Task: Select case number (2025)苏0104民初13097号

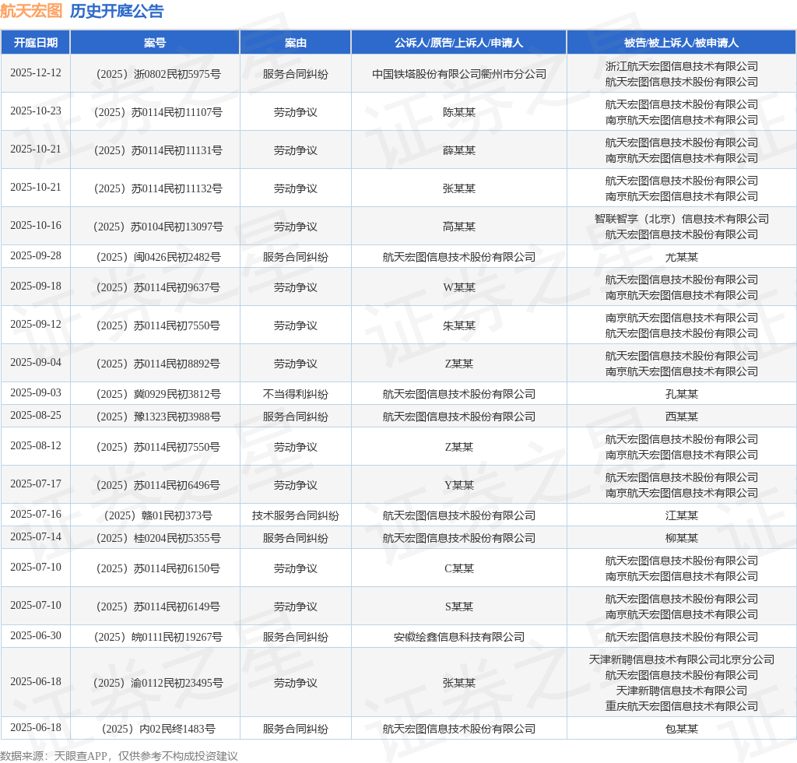Action: [x=158, y=227]
